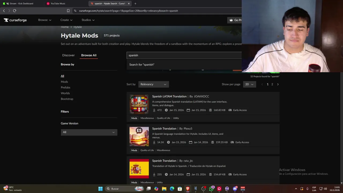Filter by Prefabs category
343x193 pixels.
point(65,87)
